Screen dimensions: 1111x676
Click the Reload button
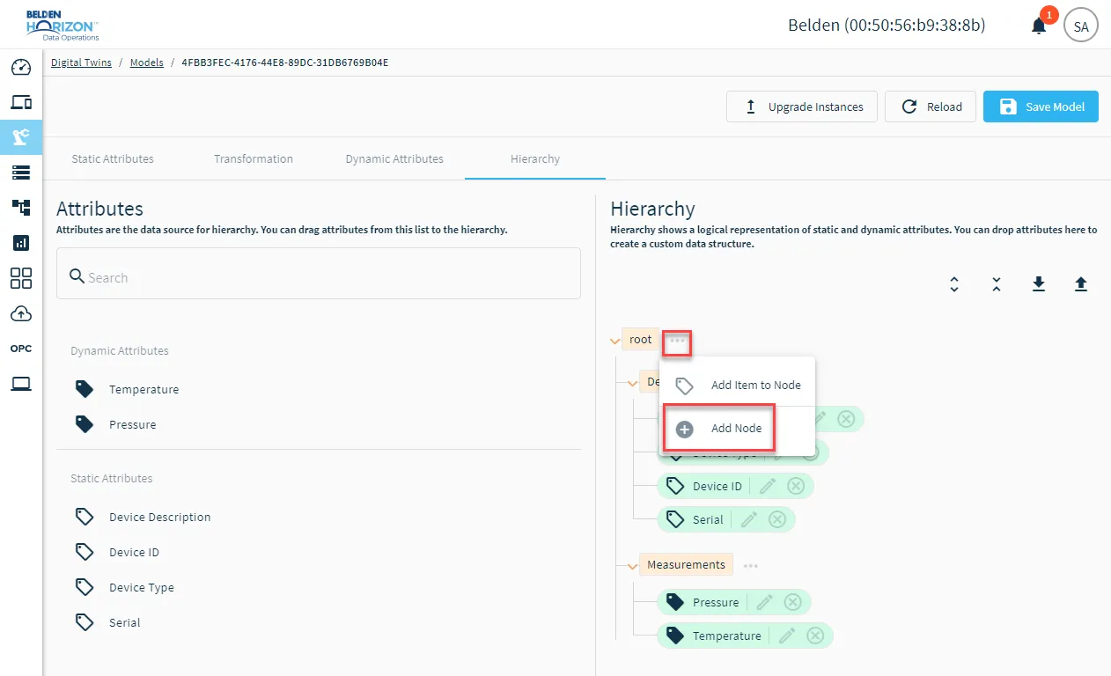click(x=931, y=107)
